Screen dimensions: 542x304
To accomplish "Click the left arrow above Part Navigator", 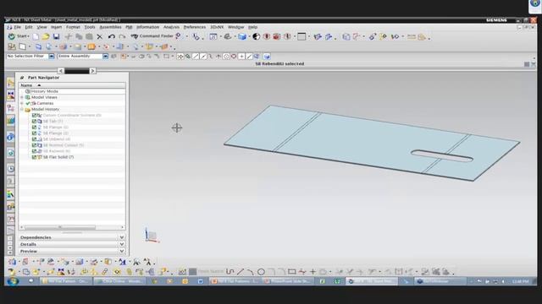I will tap(61, 71).
